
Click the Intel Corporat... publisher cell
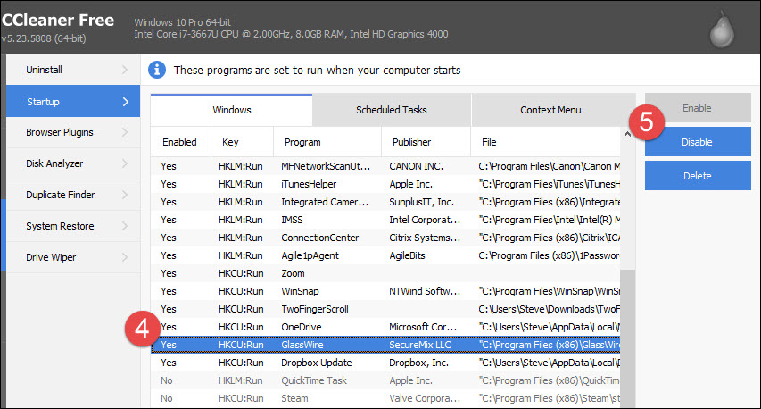click(425, 220)
